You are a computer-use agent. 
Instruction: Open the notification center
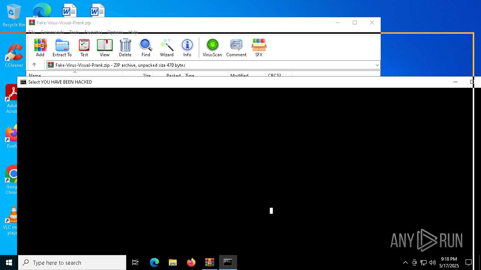[x=469, y=262]
